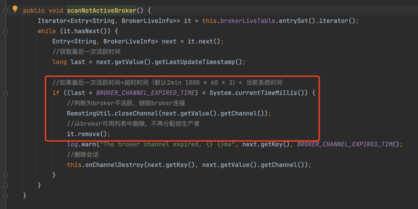Collapse the while loop fold marker
Image resolution: width=418 pixels, height=209 pixels.
tap(5, 31)
